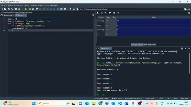The width and height of the screenshot is (191, 107).
Task: Sort variables by Name column header
Action: (101, 17)
